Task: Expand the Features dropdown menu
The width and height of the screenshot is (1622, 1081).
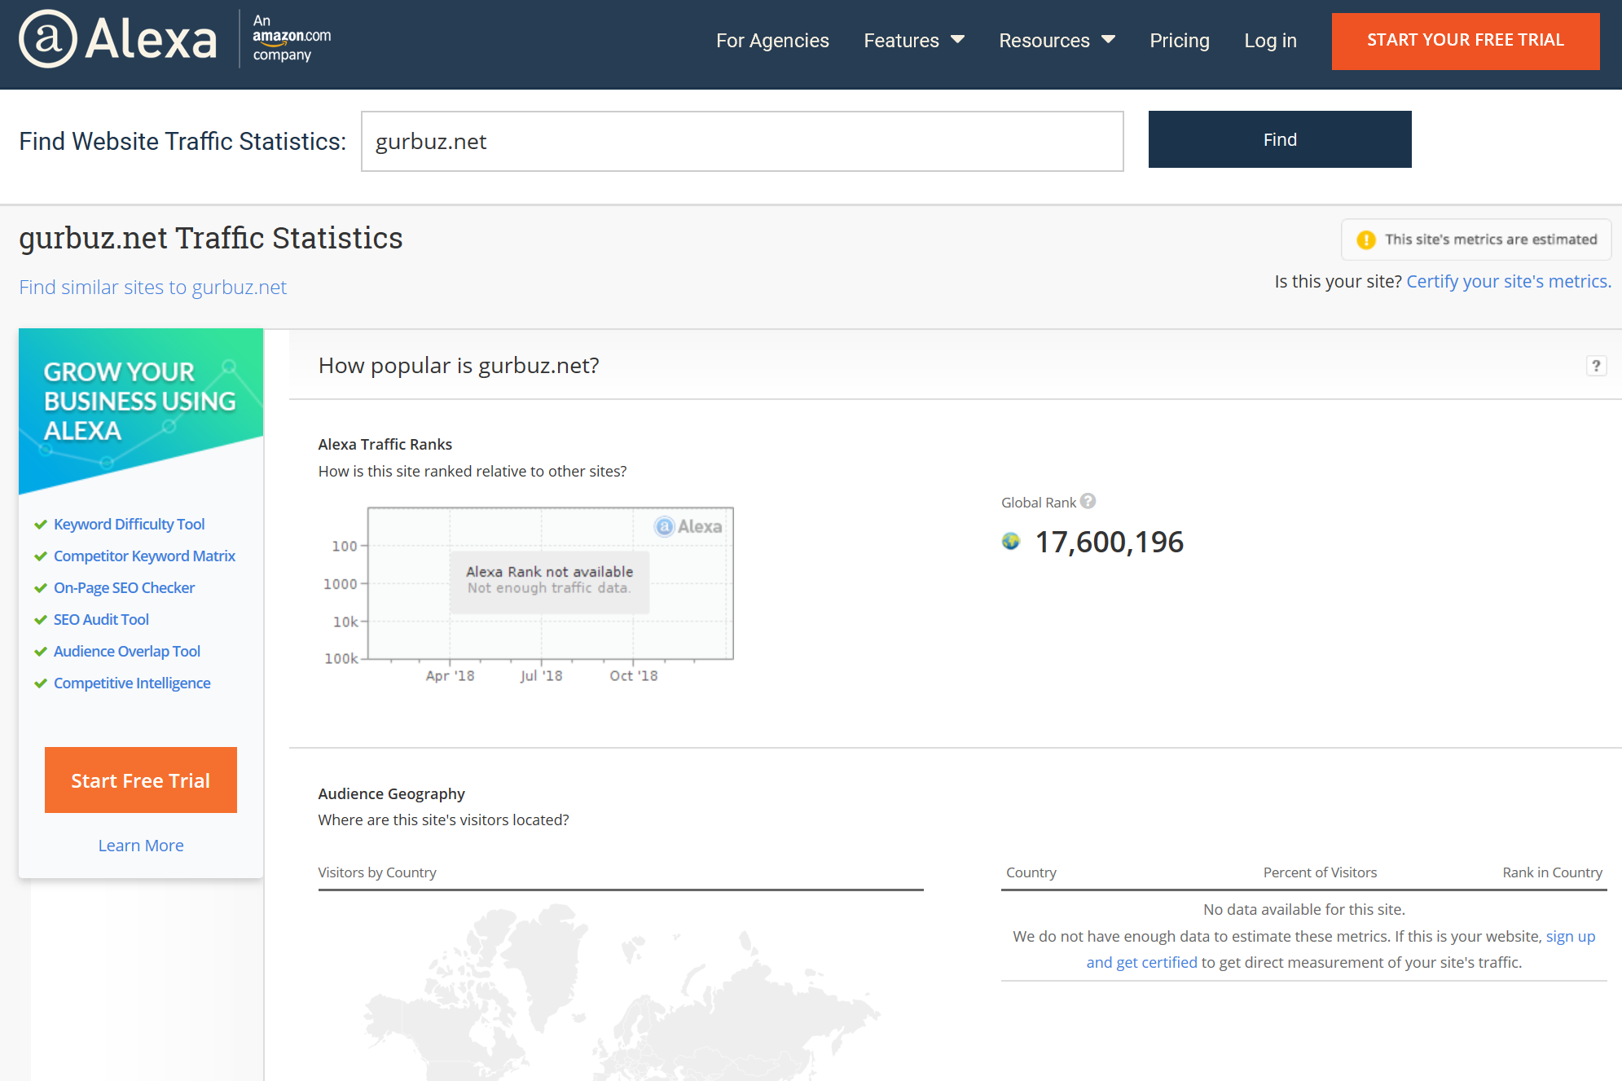Action: coord(914,40)
